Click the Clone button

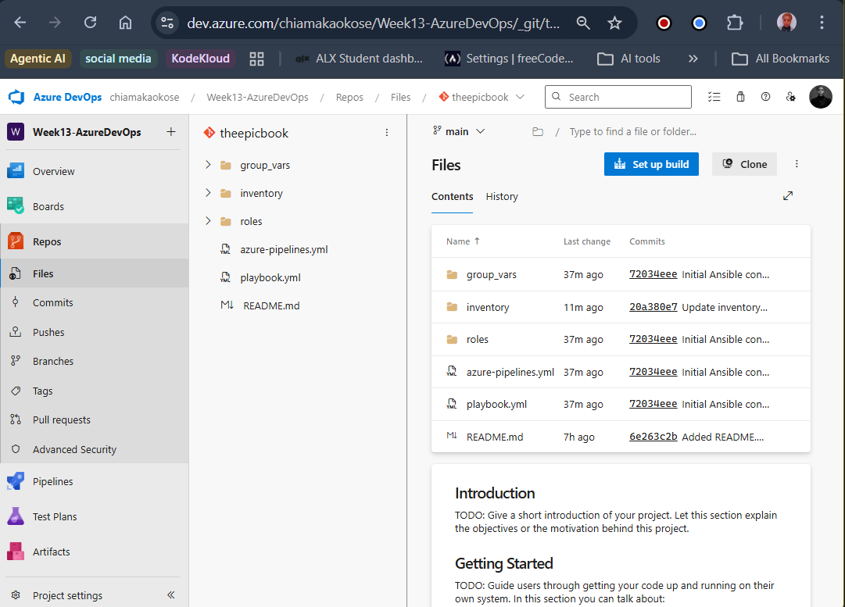pos(744,164)
